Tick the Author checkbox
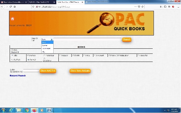 click(x=28, y=55)
